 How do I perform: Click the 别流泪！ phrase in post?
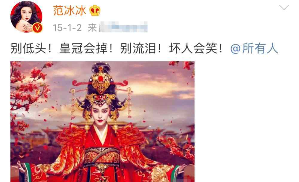pos(141,49)
